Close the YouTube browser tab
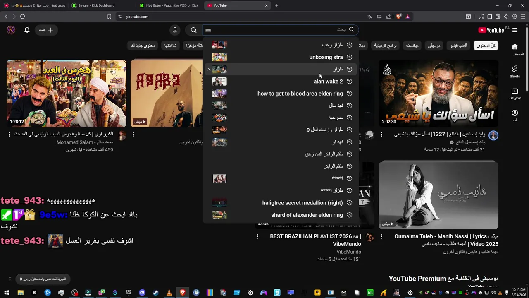529x298 pixels. click(267, 5)
